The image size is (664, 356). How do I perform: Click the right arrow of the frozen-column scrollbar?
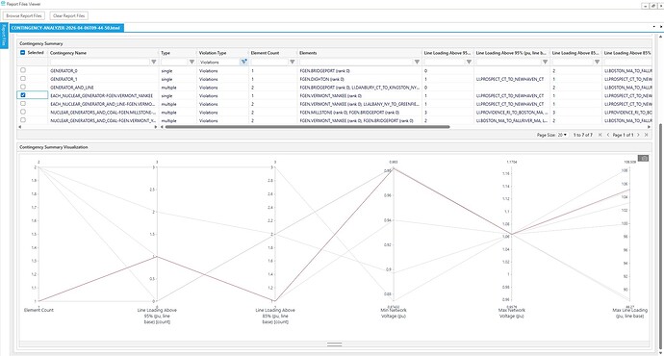[x=155, y=127]
